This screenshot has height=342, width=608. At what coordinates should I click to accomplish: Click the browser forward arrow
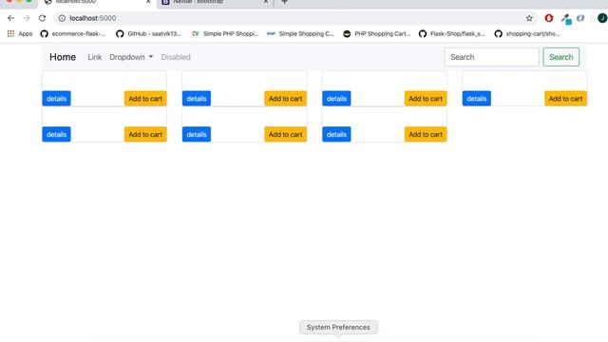coord(27,18)
